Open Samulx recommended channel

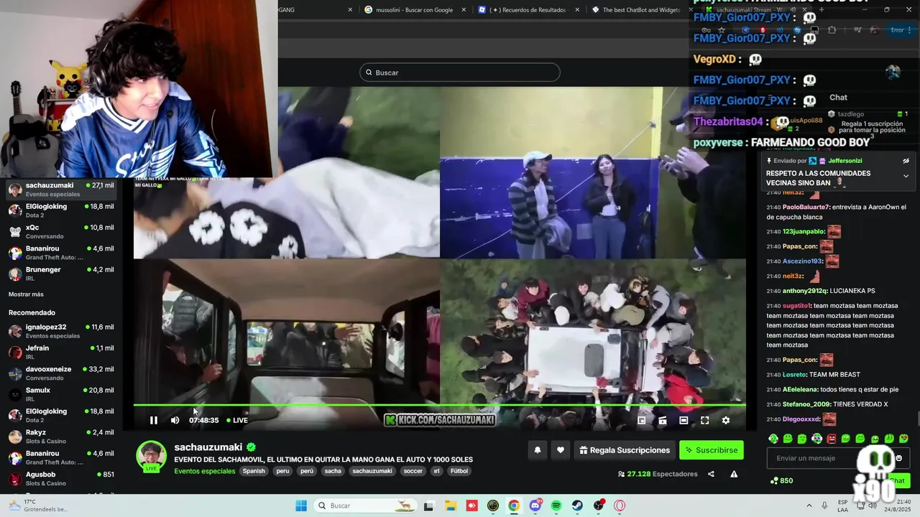(x=61, y=394)
